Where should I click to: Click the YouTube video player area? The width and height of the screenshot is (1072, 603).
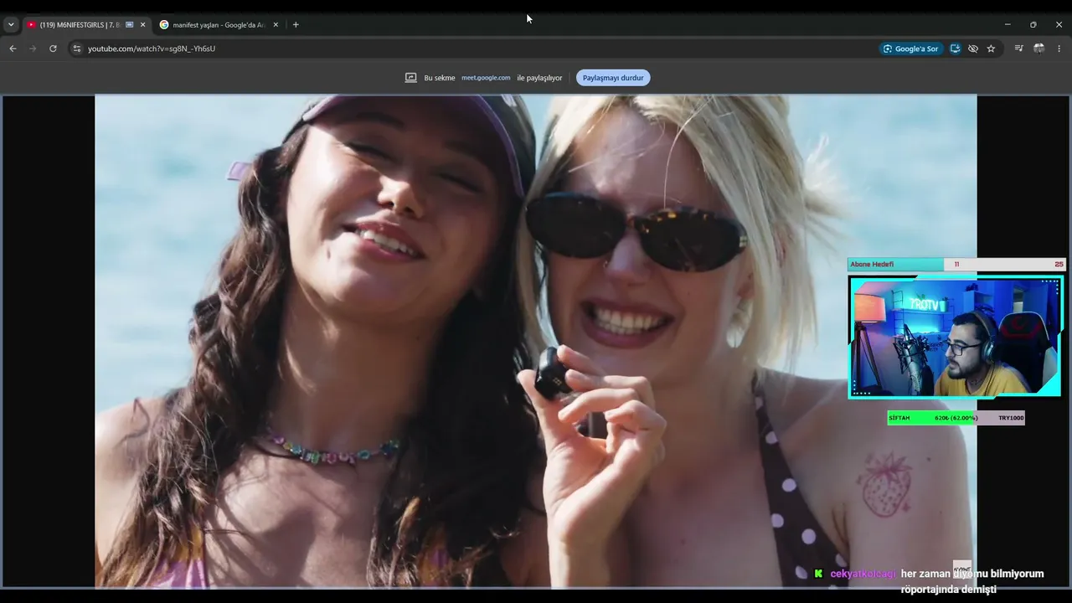536,341
